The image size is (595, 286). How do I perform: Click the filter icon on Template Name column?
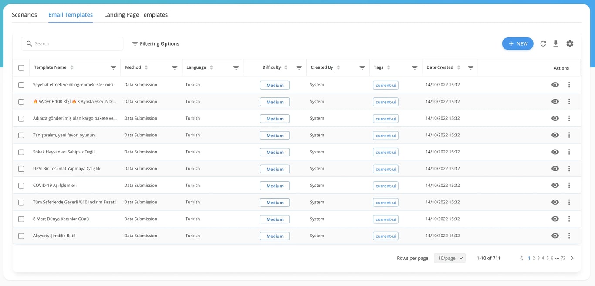pos(113,67)
